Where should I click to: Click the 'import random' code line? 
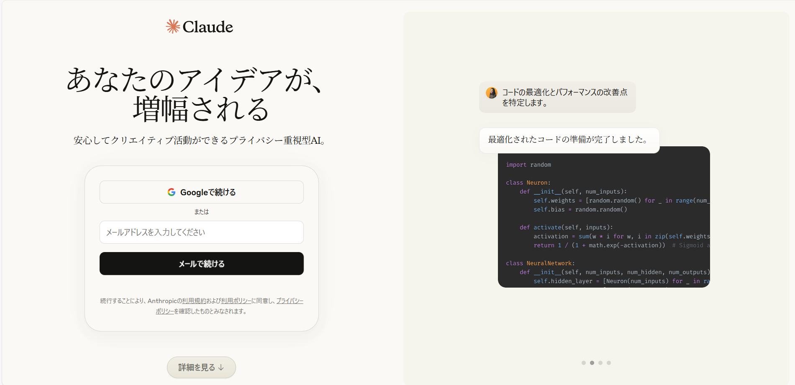pyautogui.click(x=528, y=165)
